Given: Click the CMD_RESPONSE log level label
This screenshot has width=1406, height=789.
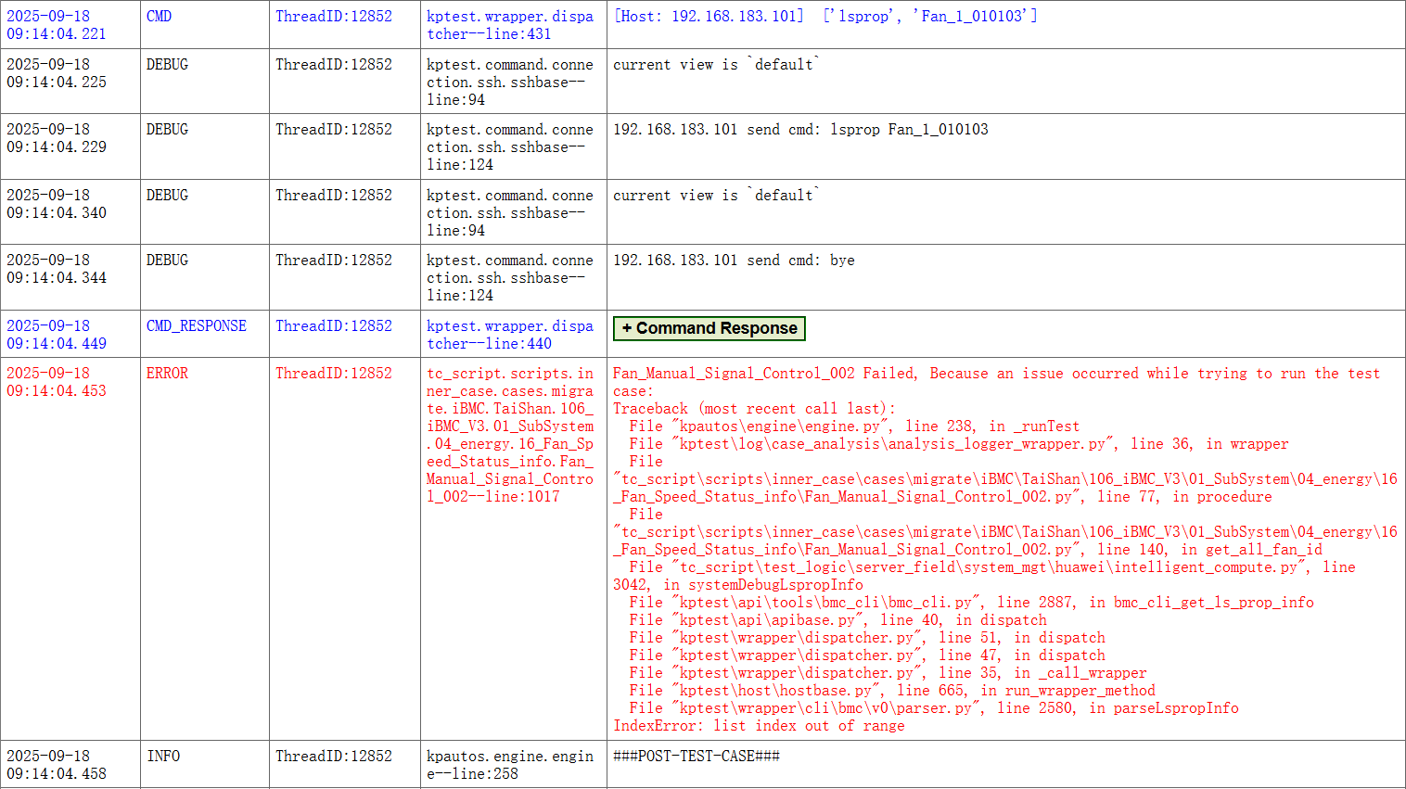Looking at the screenshot, I should pyautogui.click(x=197, y=326).
